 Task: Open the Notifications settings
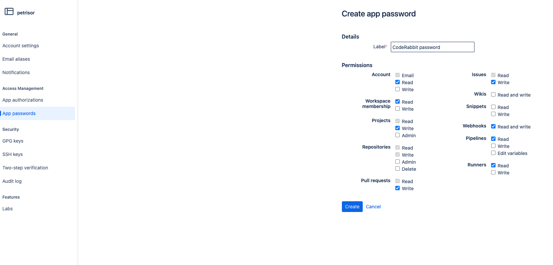16,72
